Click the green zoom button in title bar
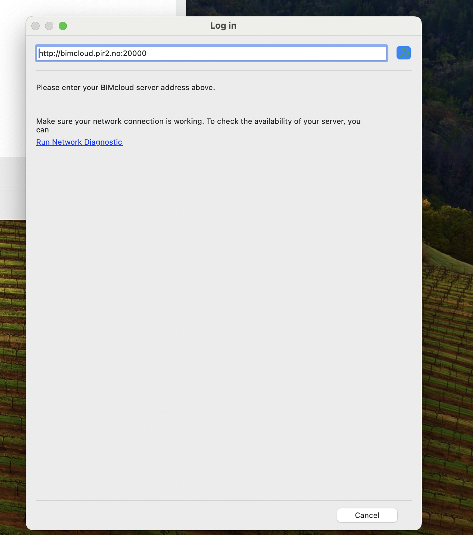 click(63, 26)
